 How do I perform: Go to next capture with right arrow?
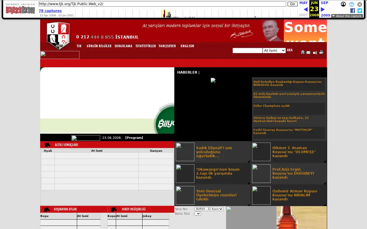[323, 9]
